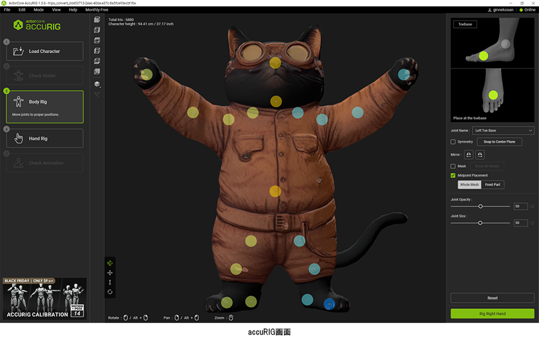Screen dimensions: 539x341
Task: Click the front-view toebase reference image
Action: coord(493,95)
